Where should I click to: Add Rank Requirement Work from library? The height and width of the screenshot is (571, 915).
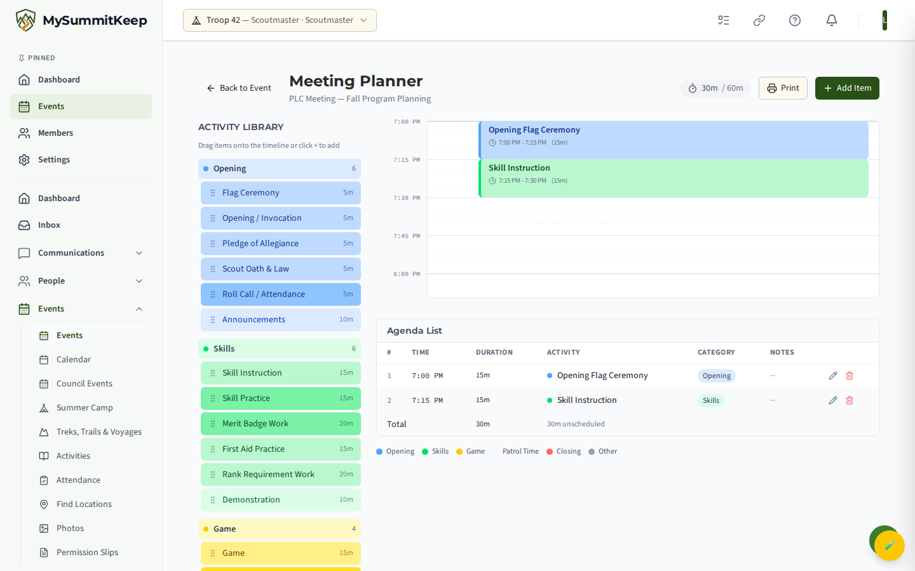[281, 475]
